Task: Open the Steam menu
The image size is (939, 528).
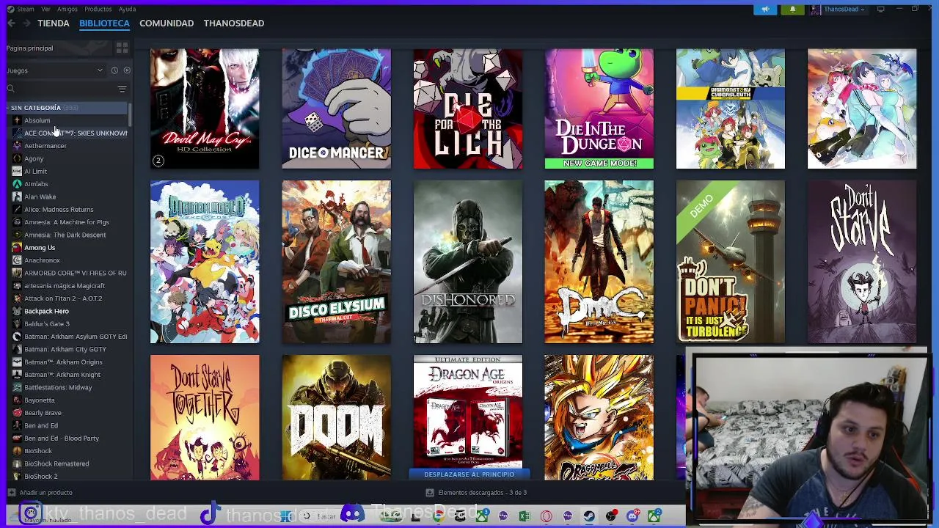Action: tap(26, 9)
